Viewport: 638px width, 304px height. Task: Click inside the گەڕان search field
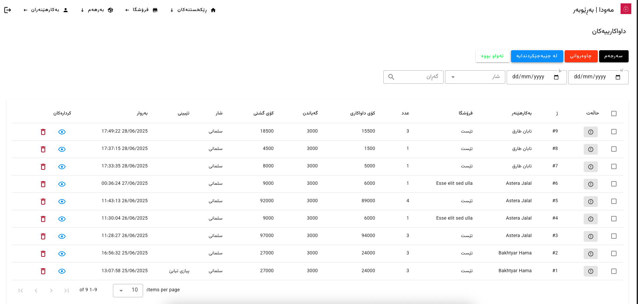pos(416,77)
